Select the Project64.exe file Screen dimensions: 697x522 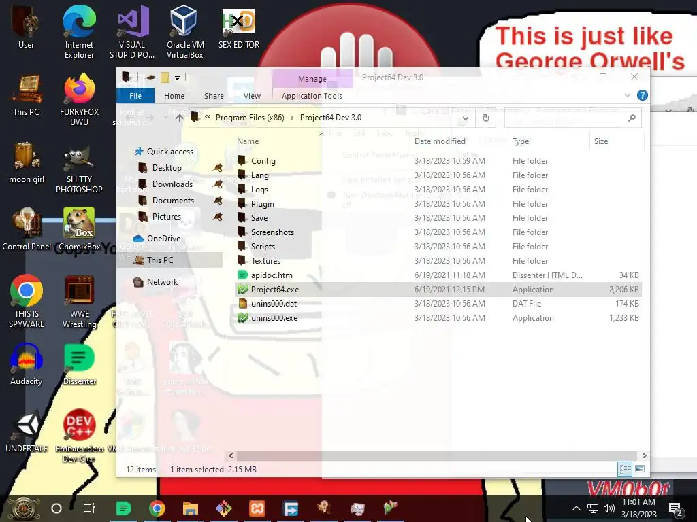(x=275, y=290)
